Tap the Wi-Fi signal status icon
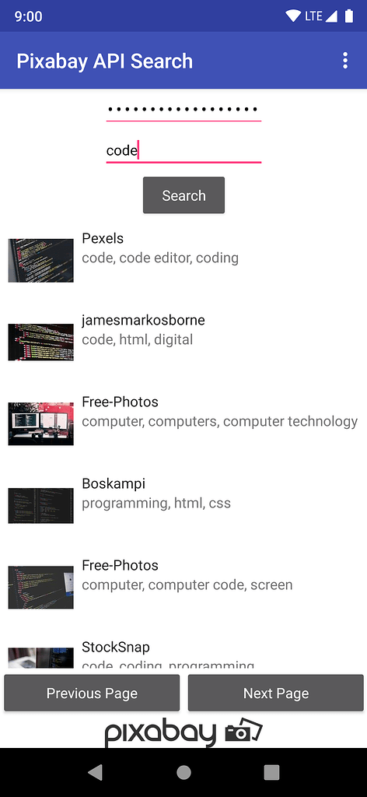 point(293,16)
